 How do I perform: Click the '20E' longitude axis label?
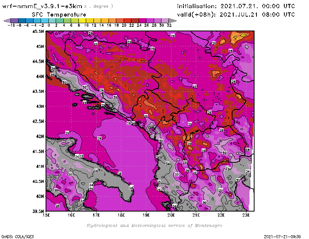click(x=171, y=215)
